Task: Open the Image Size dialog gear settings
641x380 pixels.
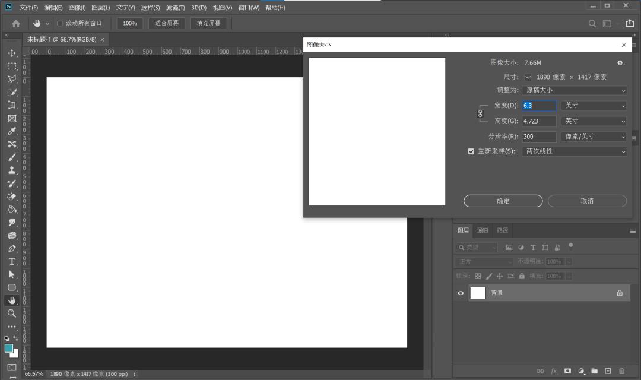Action: (620, 62)
